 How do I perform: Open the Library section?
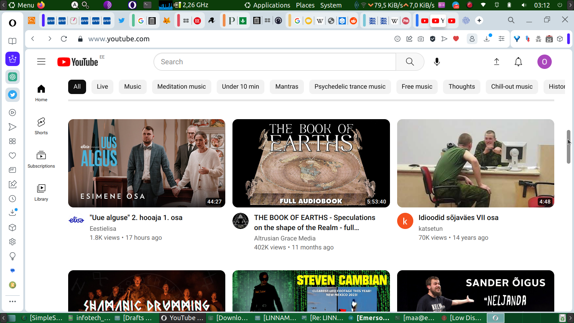(41, 192)
